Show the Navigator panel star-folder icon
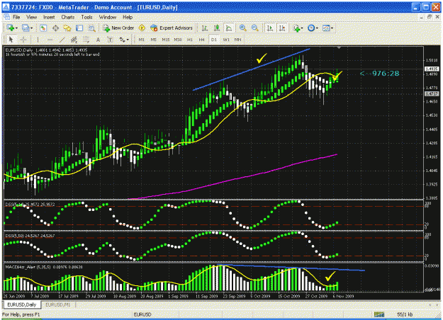443x320 pixels. tap(67, 28)
